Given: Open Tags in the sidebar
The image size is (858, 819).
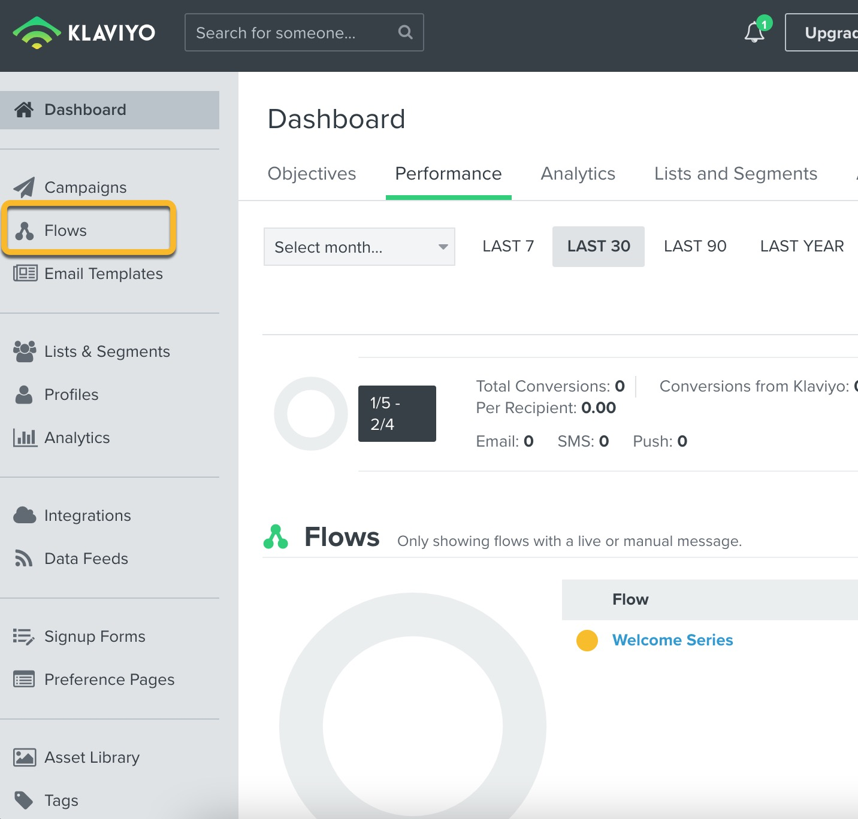Looking at the screenshot, I should [61, 800].
